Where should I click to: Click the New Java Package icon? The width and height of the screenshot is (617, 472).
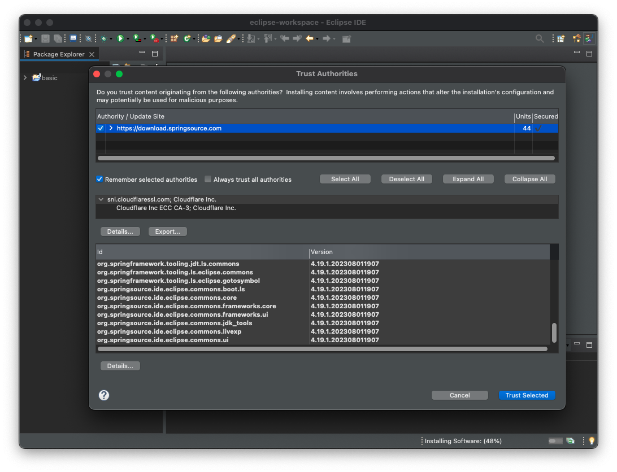[174, 38]
